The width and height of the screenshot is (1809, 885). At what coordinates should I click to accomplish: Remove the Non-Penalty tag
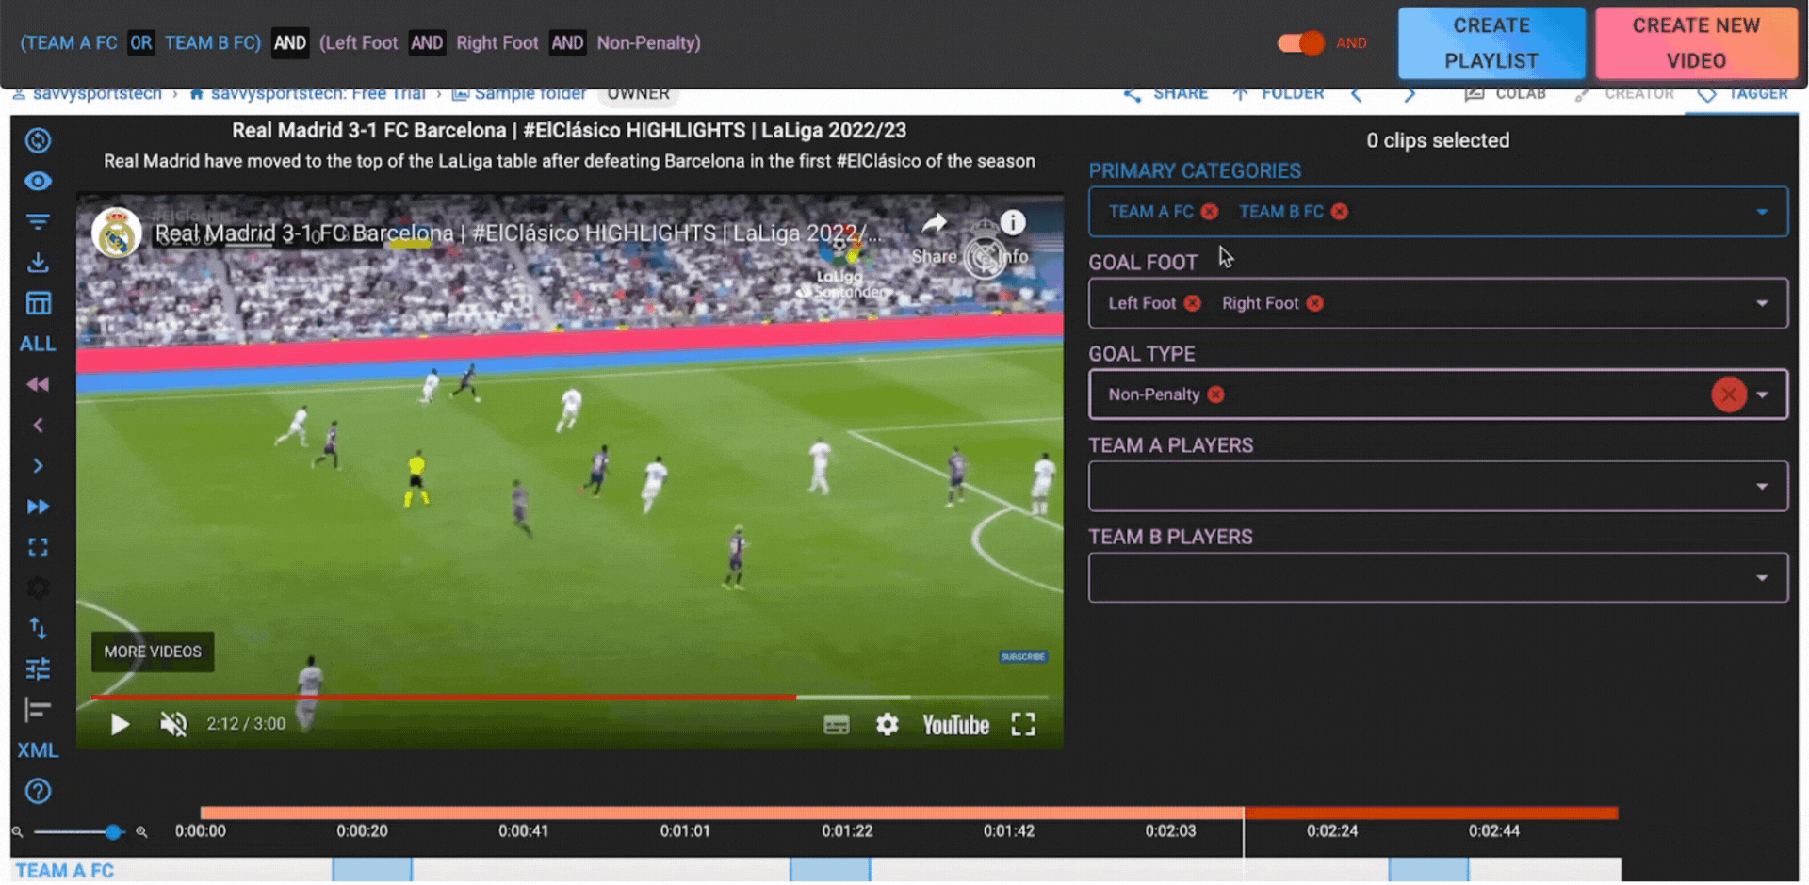[1216, 394]
